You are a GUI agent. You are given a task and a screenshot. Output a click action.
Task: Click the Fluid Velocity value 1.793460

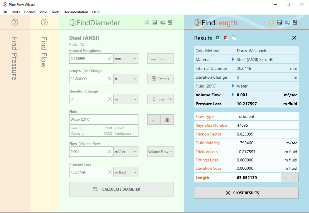point(245,143)
